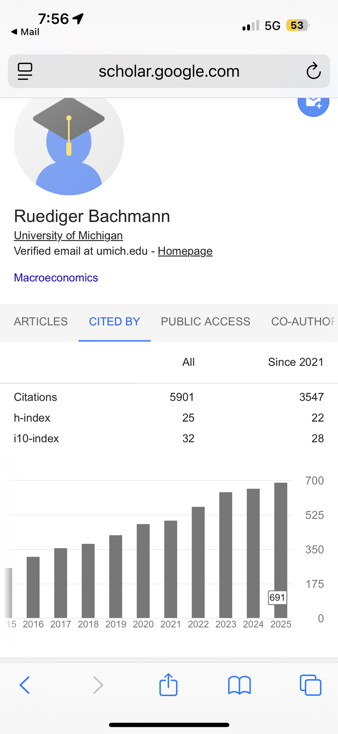Screen dimensions: 338x734
Task: Tap the Macroeconomics interest link
Action: [x=56, y=277]
